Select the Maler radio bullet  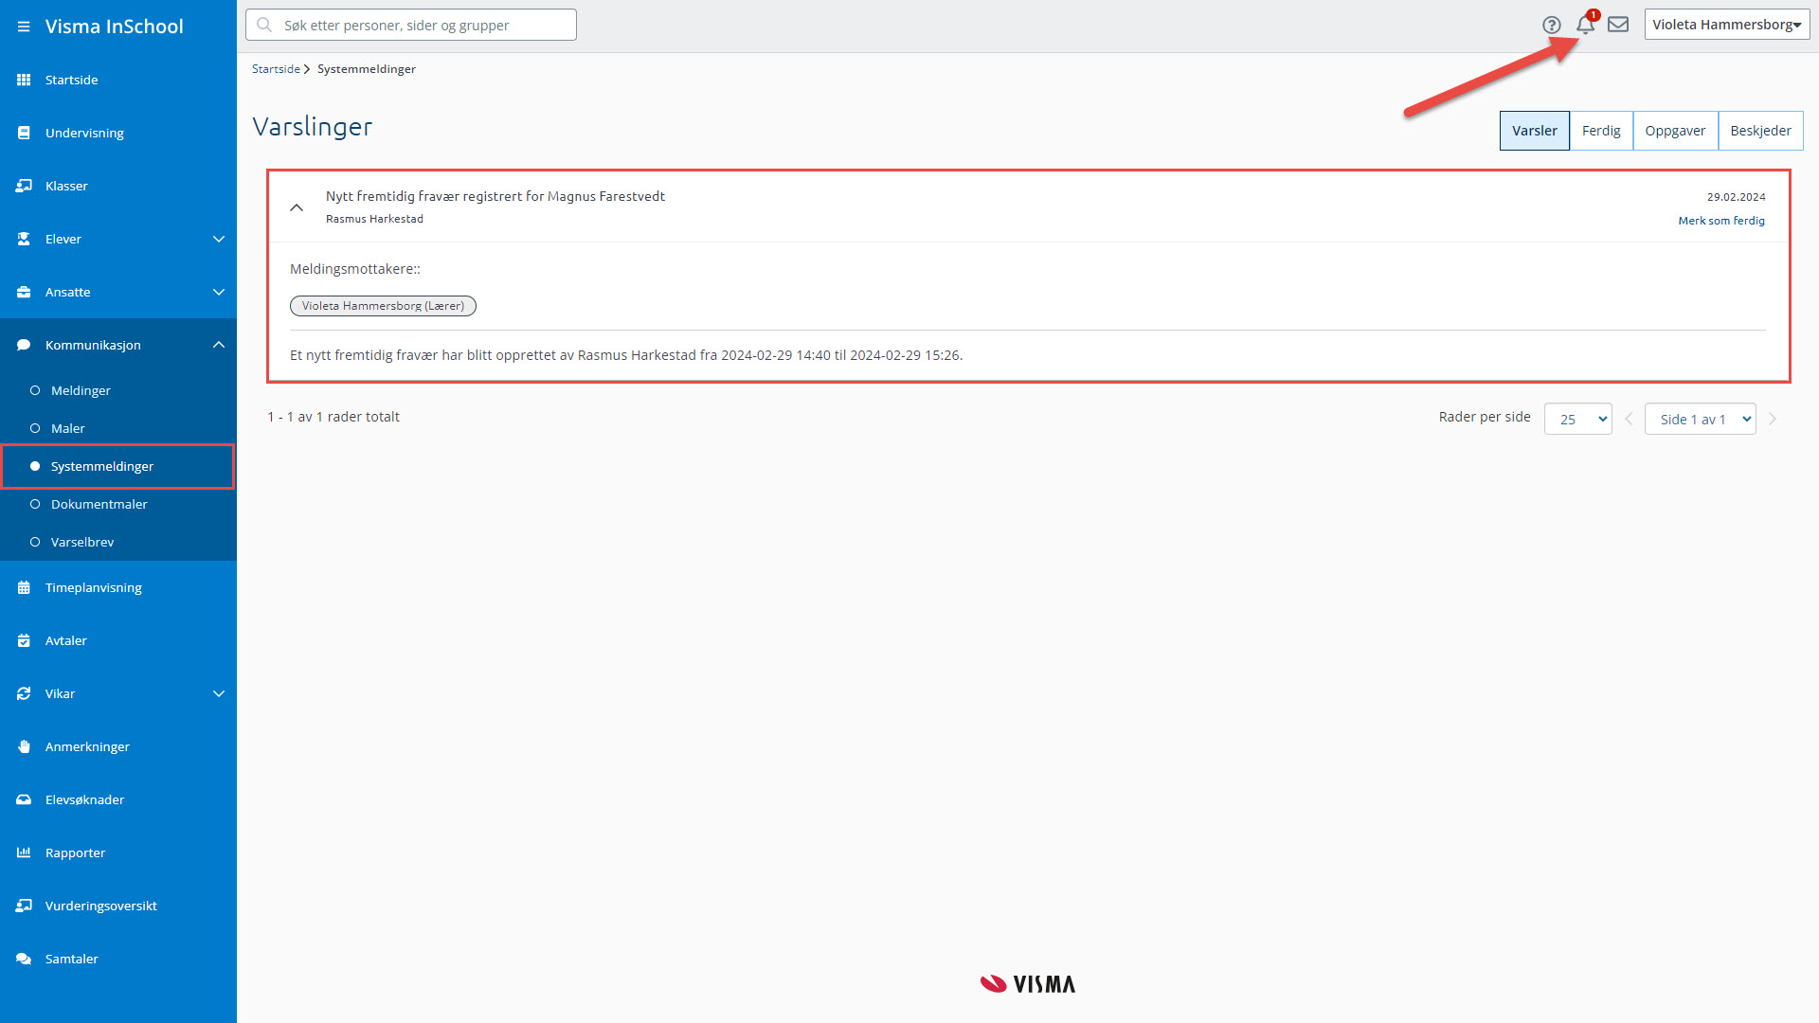point(35,428)
